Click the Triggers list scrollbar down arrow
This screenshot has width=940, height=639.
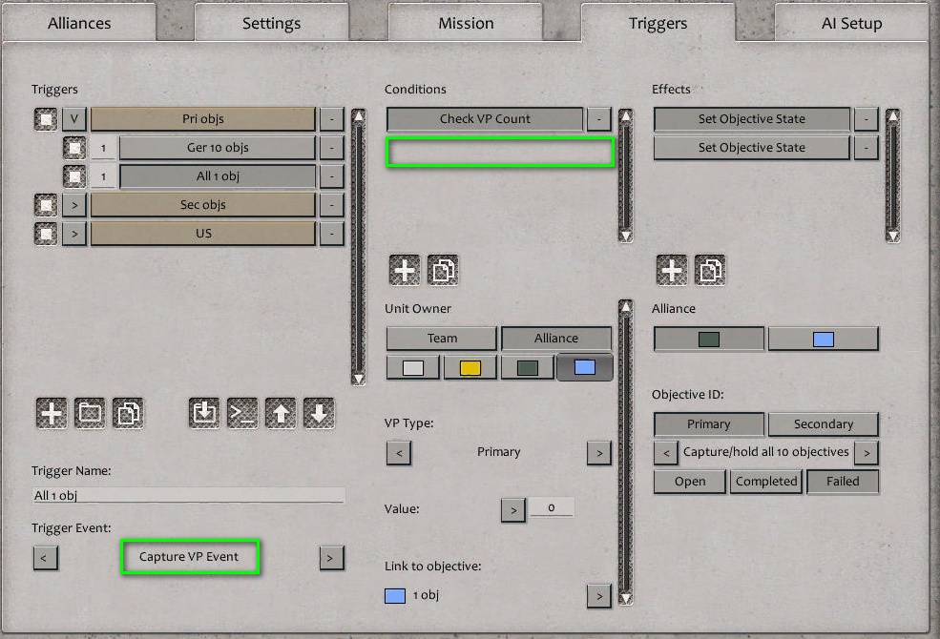point(359,379)
